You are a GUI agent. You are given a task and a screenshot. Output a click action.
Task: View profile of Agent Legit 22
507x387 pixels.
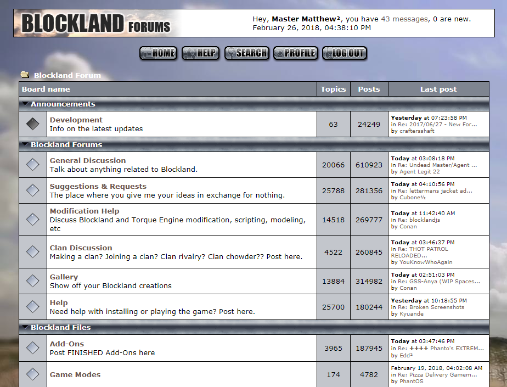point(420,172)
